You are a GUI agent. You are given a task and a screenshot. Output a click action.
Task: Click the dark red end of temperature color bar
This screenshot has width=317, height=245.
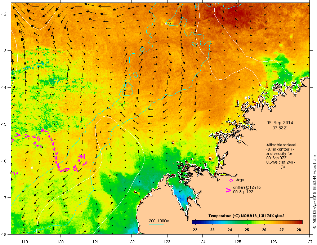(301, 222)
